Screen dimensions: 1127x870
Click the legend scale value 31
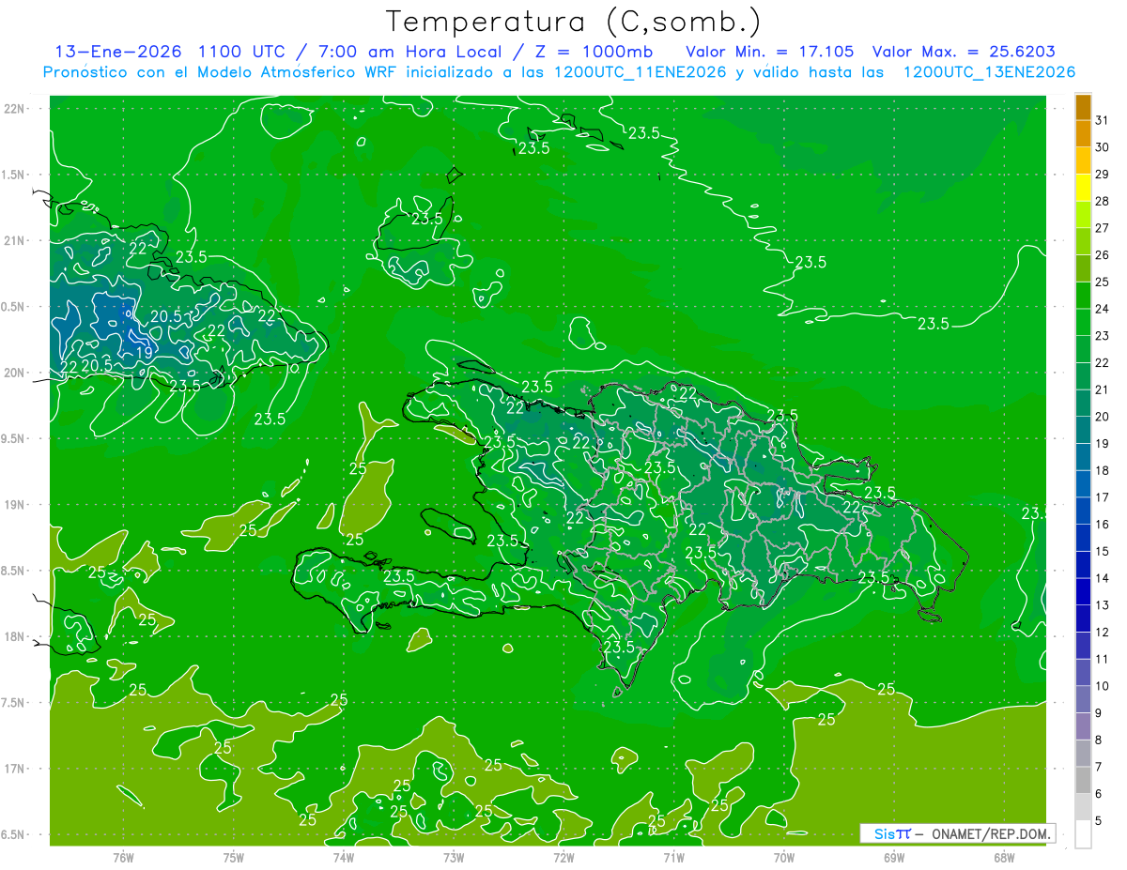[1103, 120]
